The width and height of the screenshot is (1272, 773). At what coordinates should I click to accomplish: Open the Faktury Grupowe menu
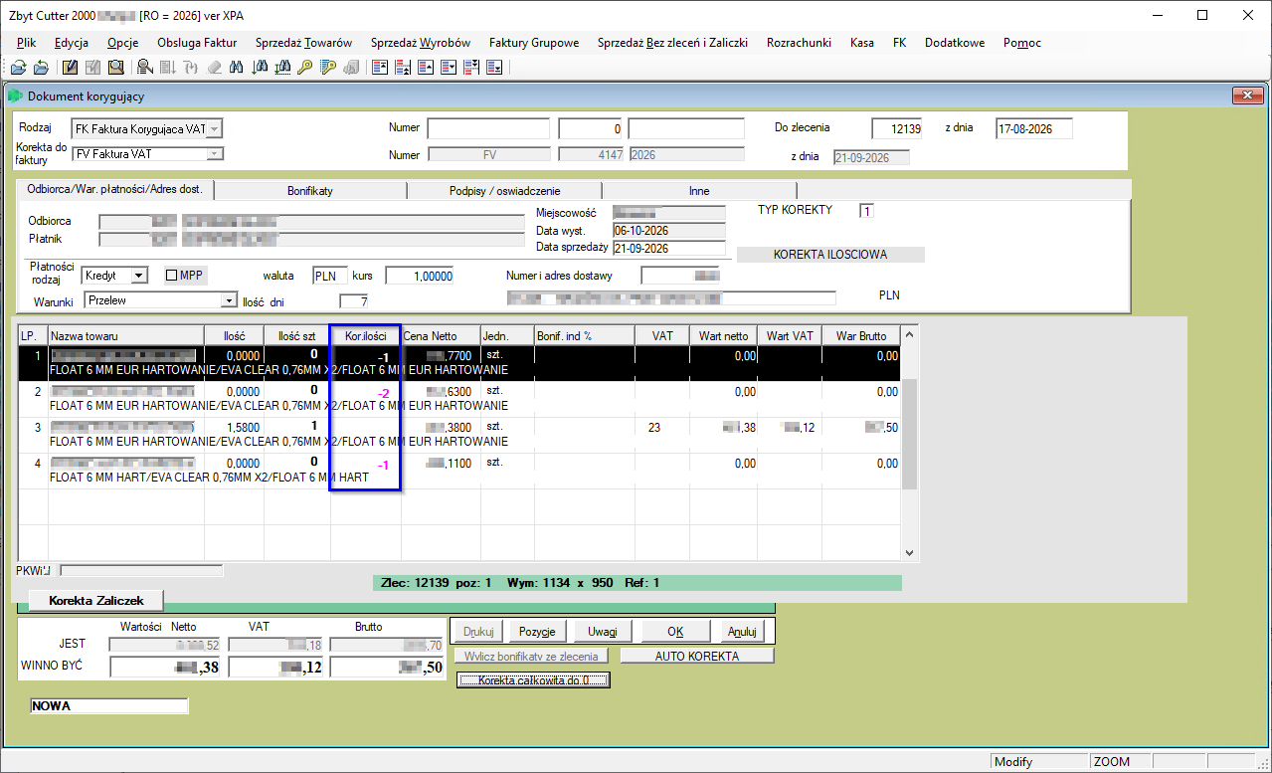pos(534,43)
